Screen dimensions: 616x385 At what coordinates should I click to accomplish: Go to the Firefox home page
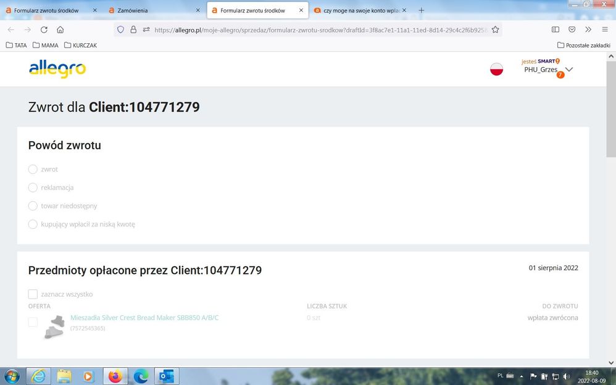(60, 30)
